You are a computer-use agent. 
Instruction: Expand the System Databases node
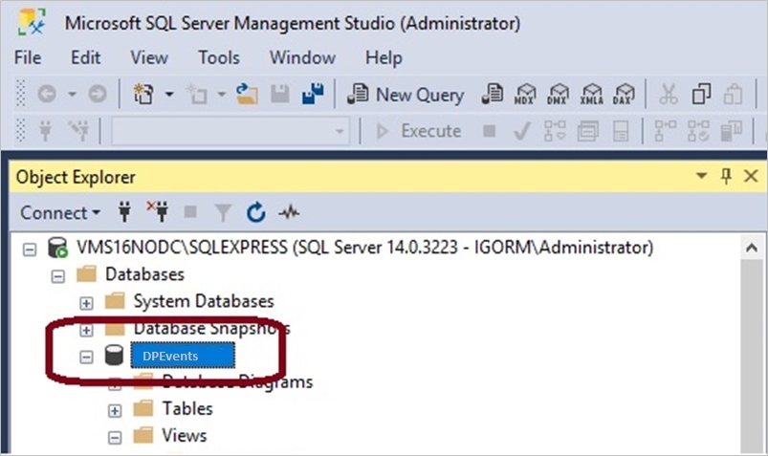click(87, 302)
